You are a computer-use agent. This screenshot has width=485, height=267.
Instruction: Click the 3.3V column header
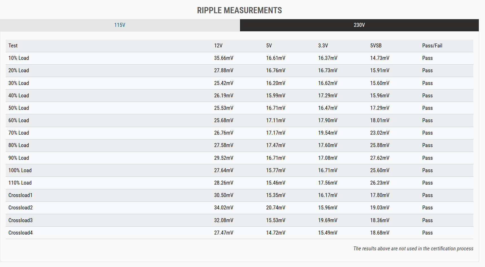coord(323,46)
